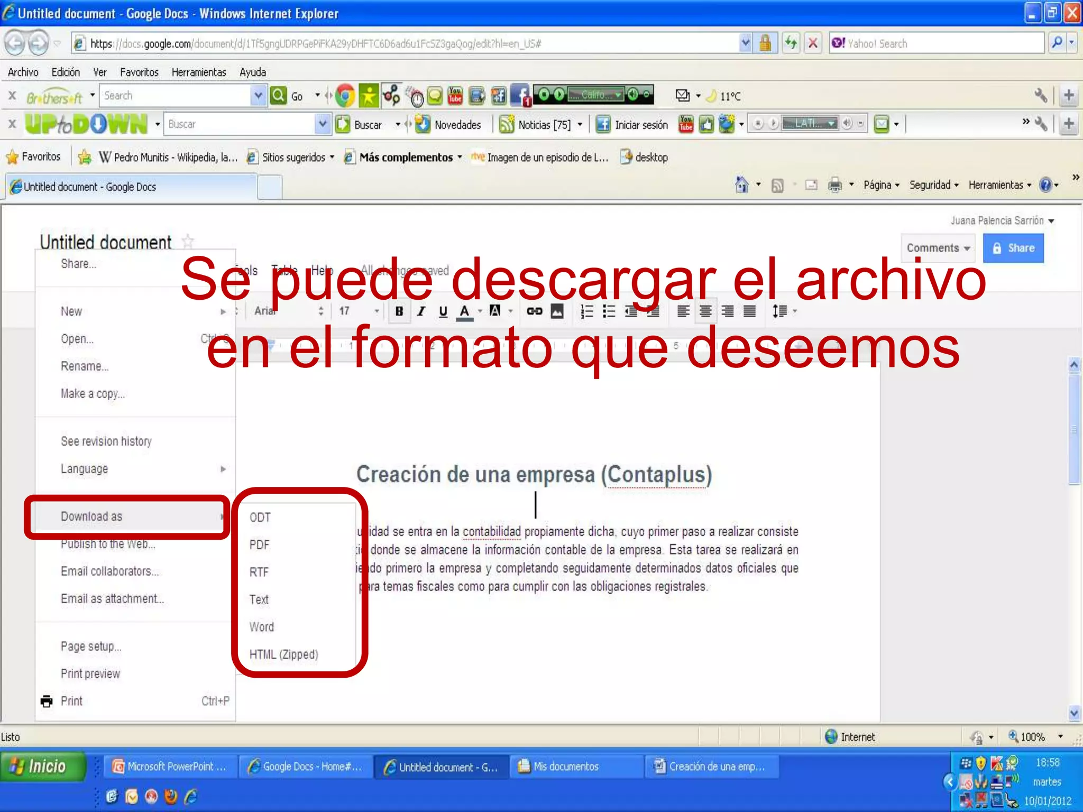Click the decrease indent icon
The height and width of the screenshot is (812, 1083).
(631, 311)
